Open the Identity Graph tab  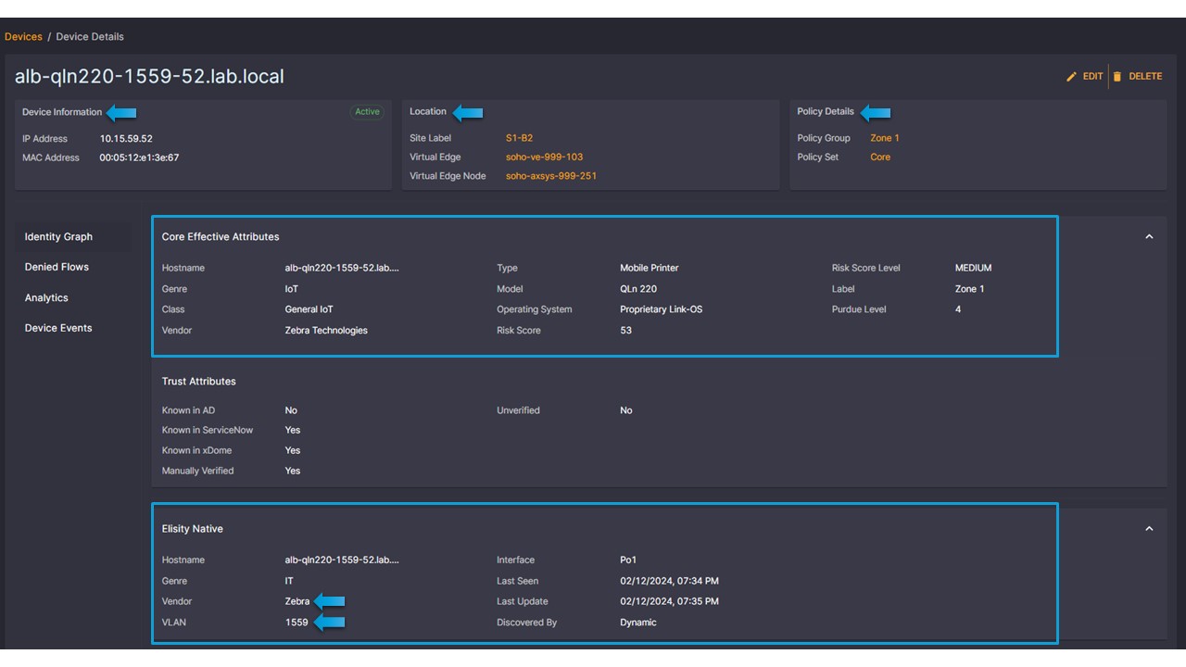58,237
